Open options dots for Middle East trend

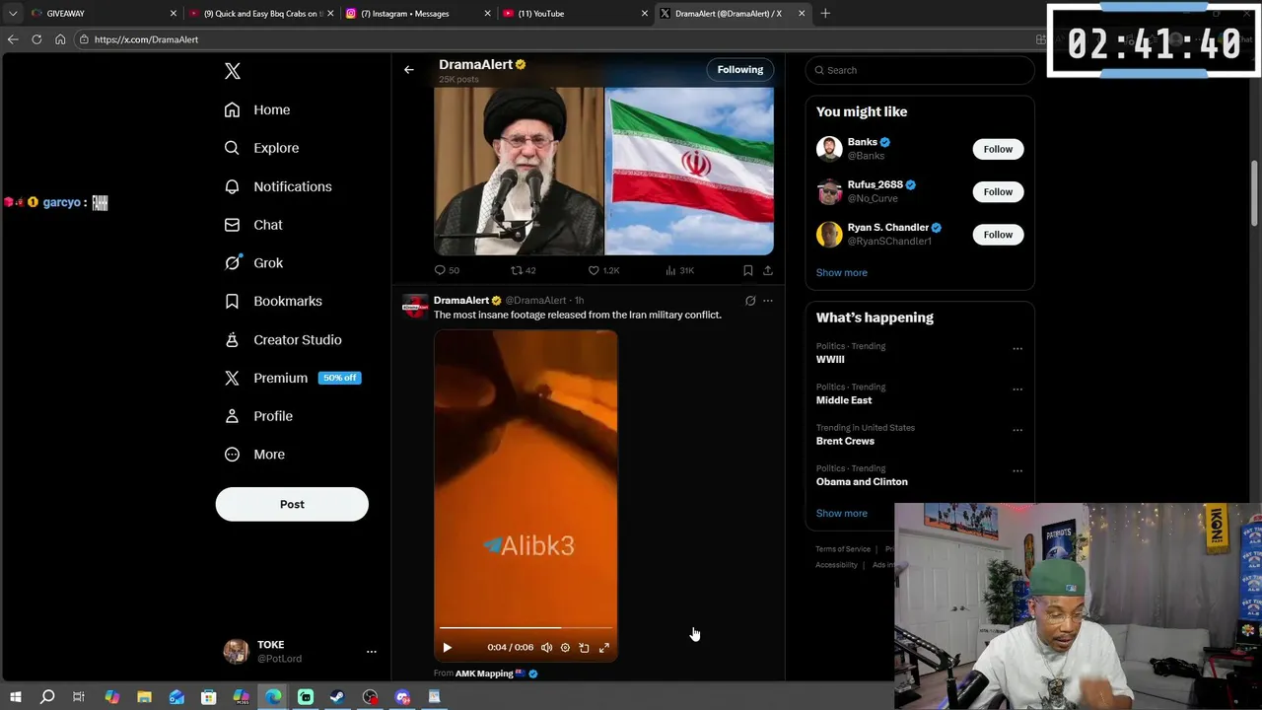(1017, 390)
